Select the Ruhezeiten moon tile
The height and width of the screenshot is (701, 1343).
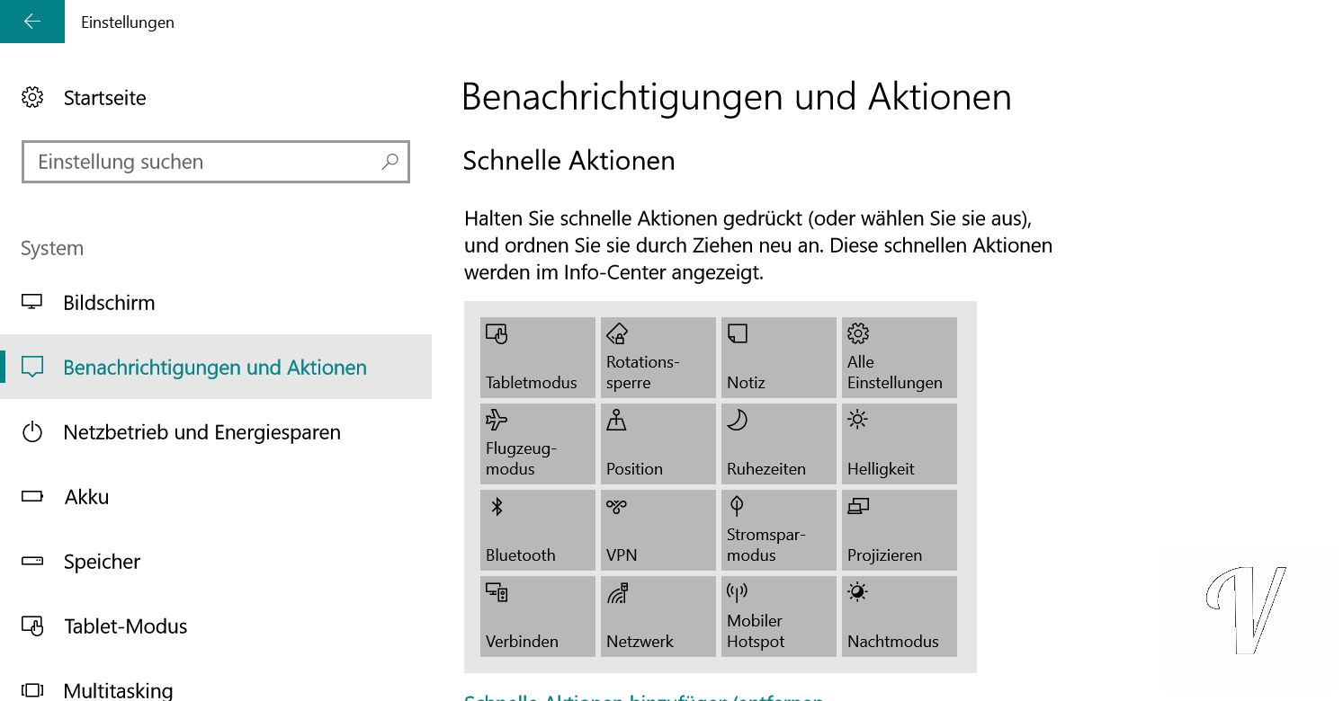coord(778,443)
